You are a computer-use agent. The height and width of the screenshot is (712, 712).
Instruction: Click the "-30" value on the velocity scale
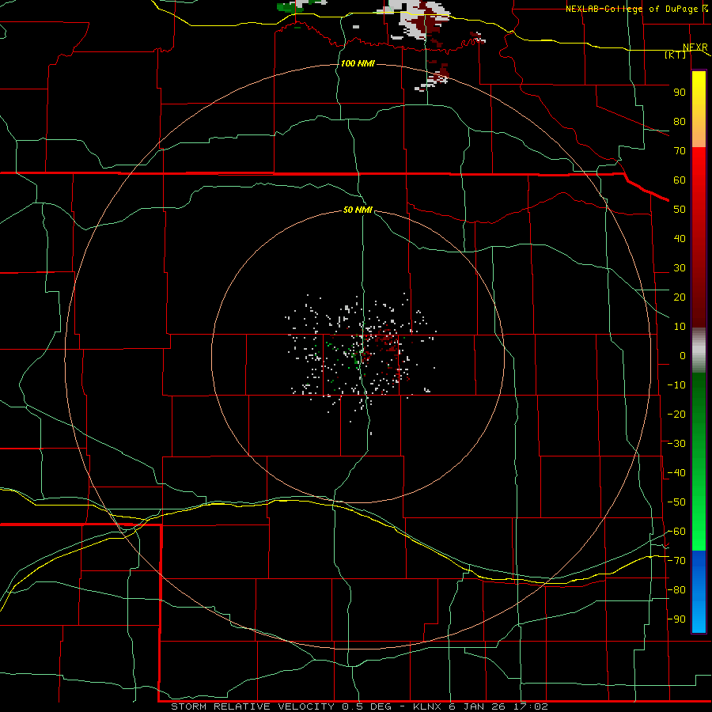[x=676, y=444]
